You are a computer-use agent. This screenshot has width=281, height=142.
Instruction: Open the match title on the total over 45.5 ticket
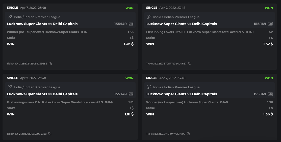click(x=42, y=94)
